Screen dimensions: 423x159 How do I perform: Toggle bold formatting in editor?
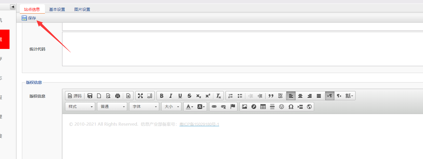[x=162, y=96]
